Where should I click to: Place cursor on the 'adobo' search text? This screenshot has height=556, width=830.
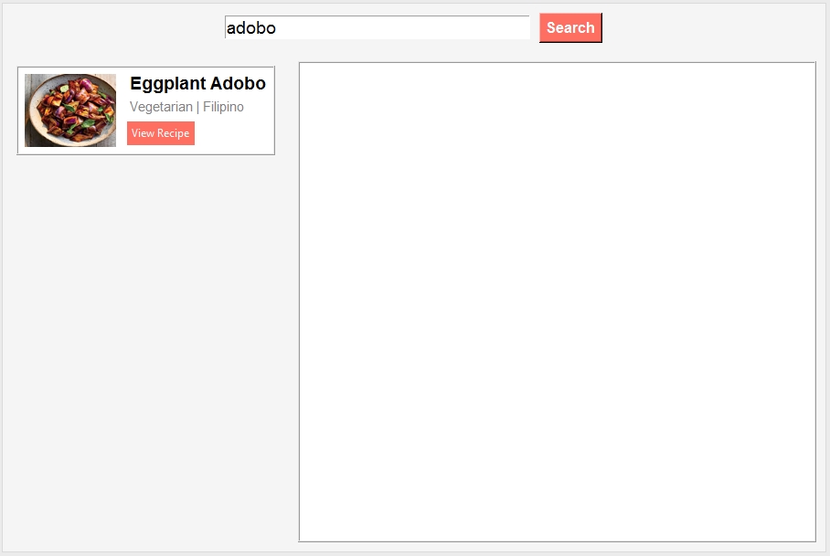tap(250, 28)
